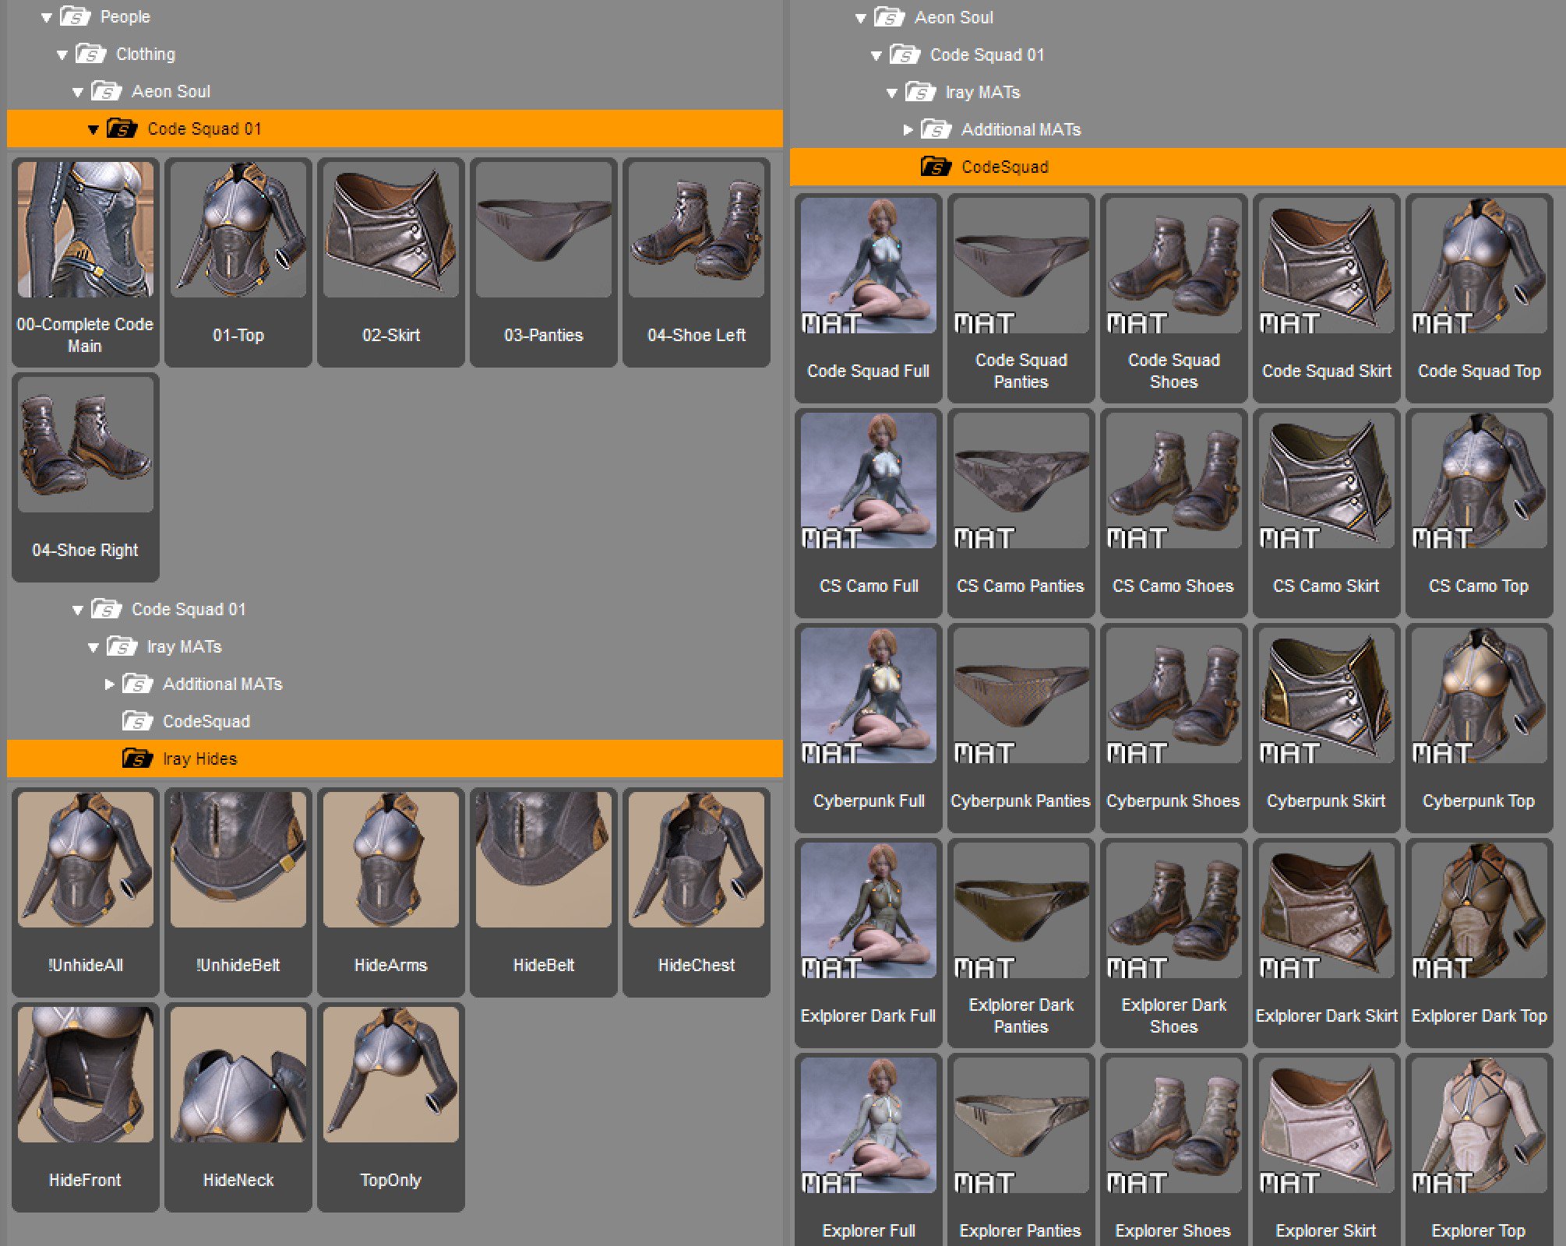Apply CS Camo Panties material

click(1021, 512)
